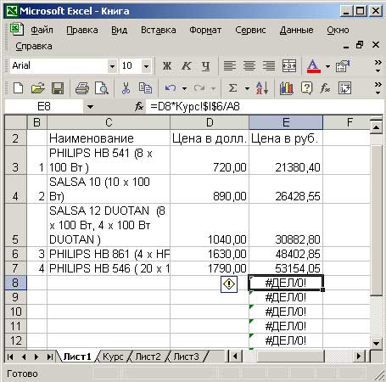
Task: Go to first sheet tab navigation button
Action: click(10, 357)
